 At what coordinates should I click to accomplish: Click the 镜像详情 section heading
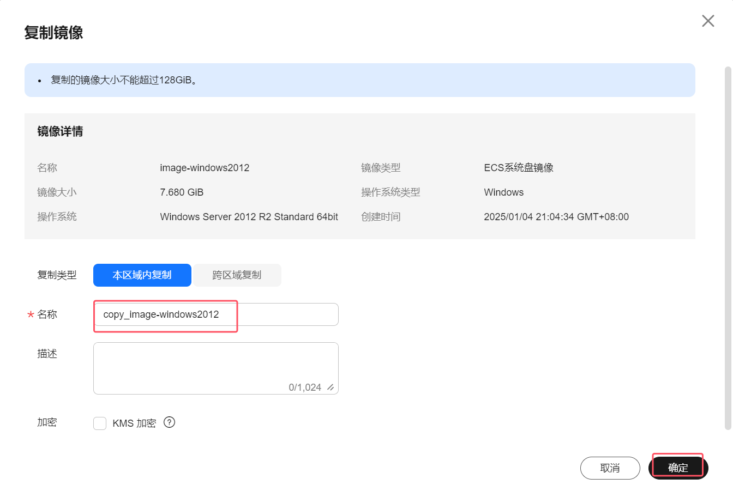(60, 131)
